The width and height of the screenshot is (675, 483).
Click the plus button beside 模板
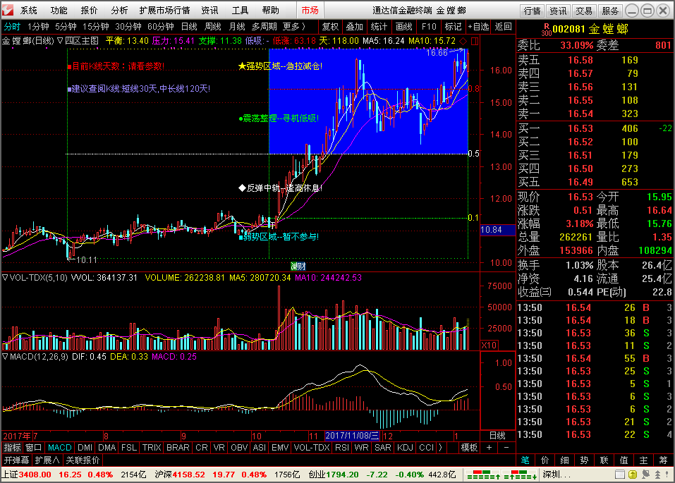tap(491, 447)
